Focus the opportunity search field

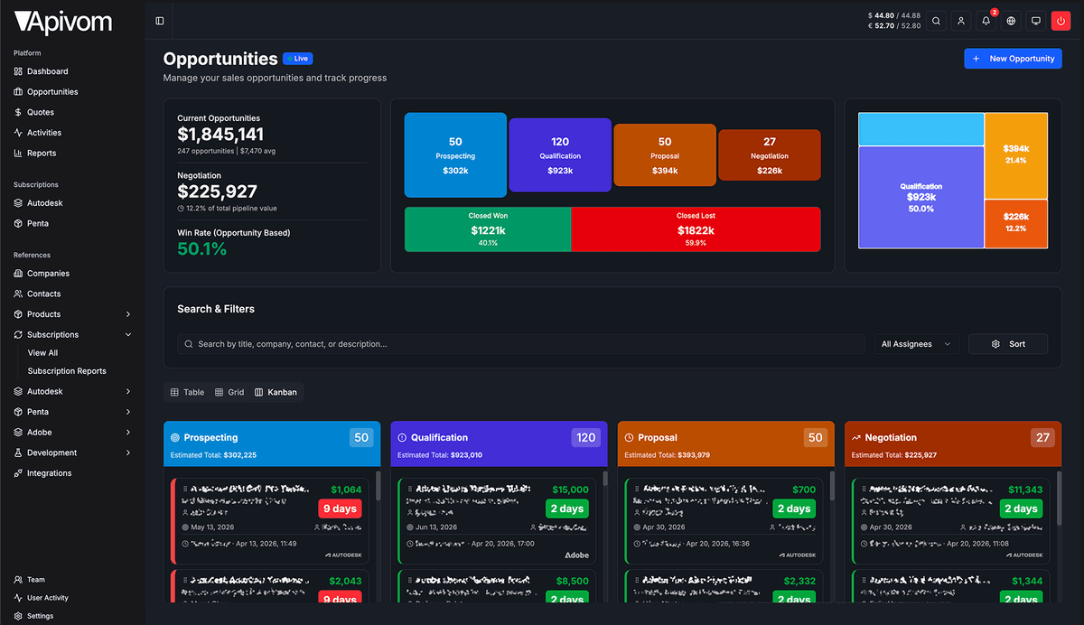(x=521, y=344)
